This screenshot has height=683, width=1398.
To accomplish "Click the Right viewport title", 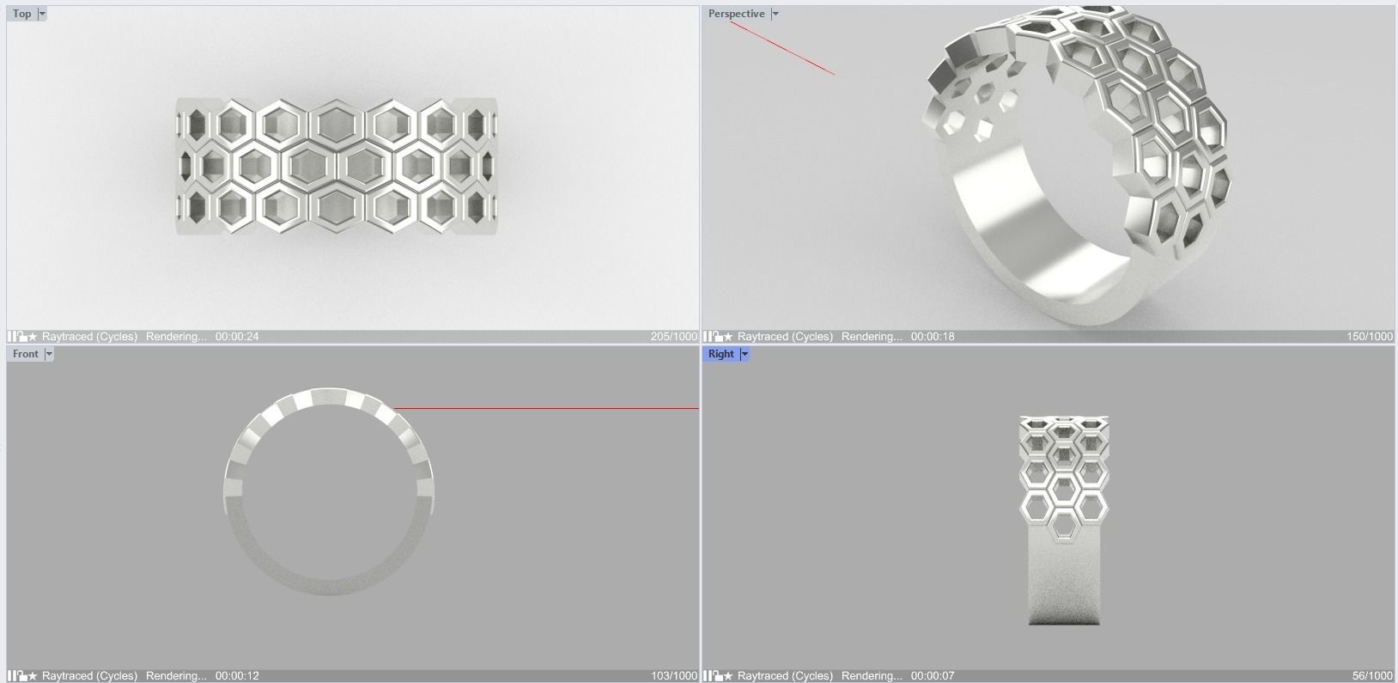I will [721, 354].
